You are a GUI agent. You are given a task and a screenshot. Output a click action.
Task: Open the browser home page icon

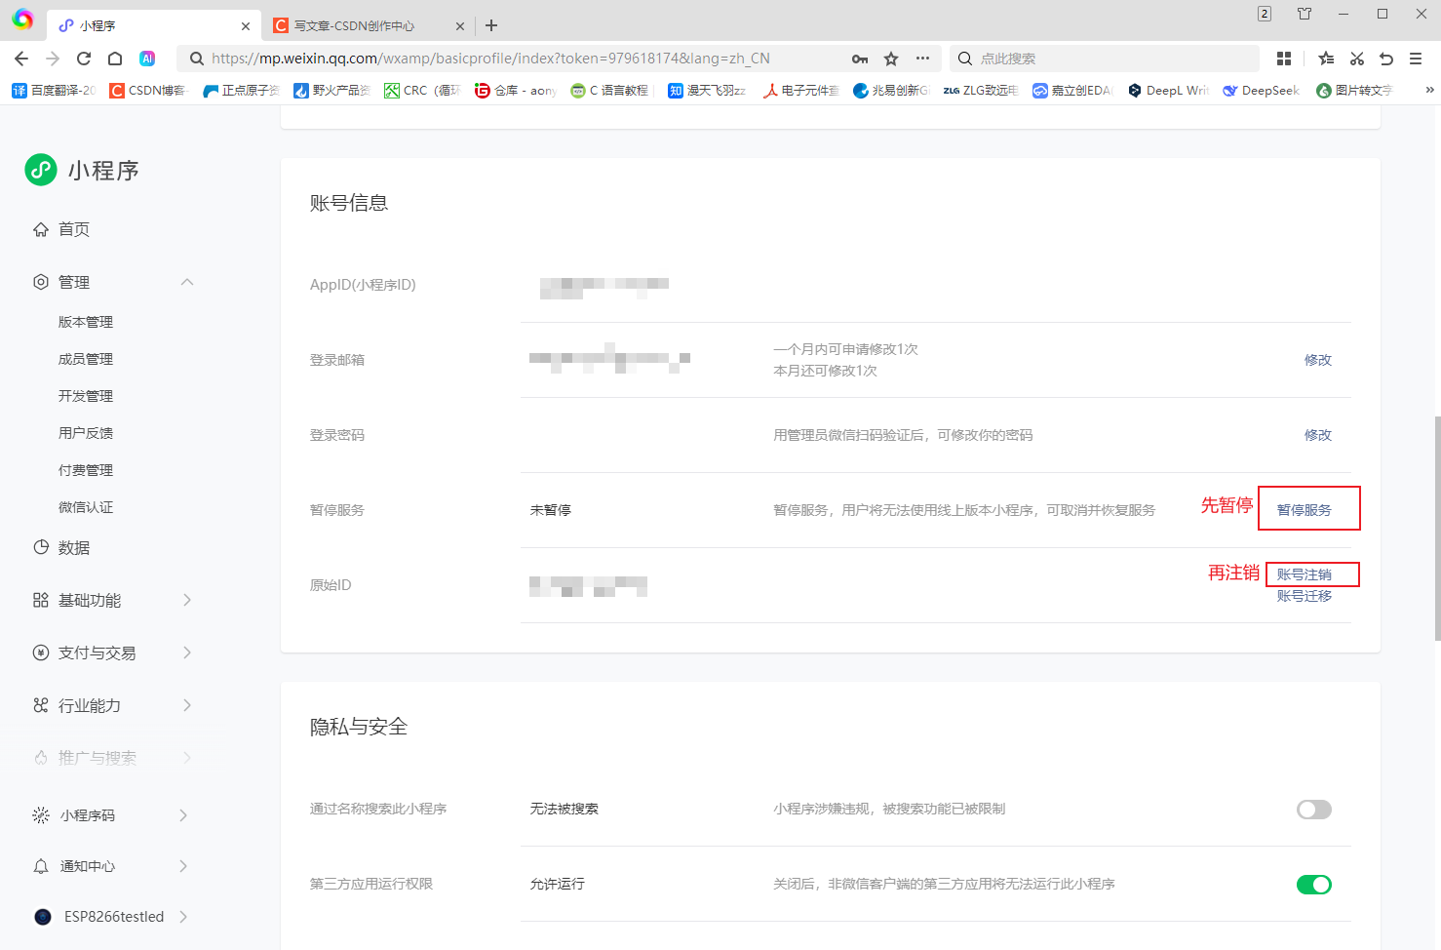(x=115, y=59)
